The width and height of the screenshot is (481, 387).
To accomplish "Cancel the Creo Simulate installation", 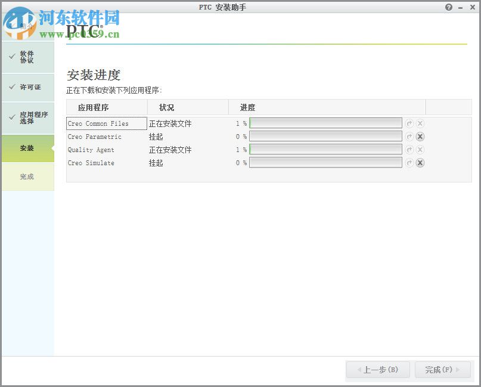I will point(420,163).
